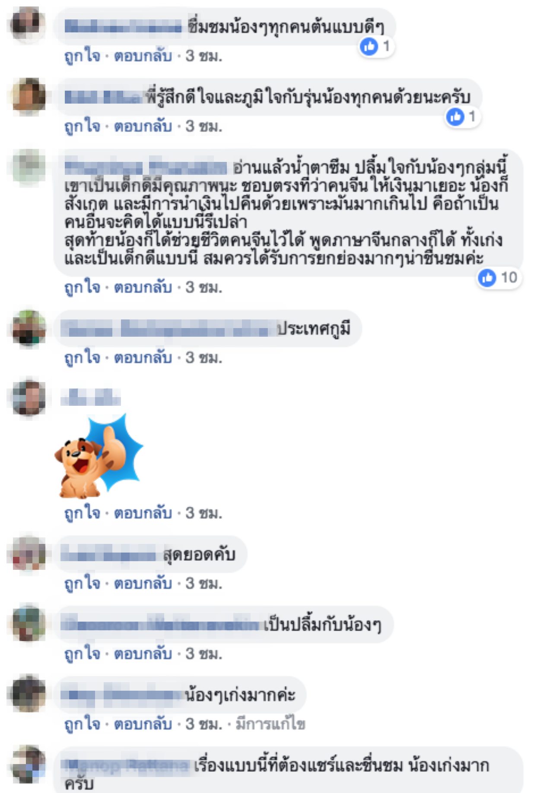
Task: Reply to the น้องๆเก่งมากค่ะ comment
Action: pyautogui.click(x=143, y=724)
